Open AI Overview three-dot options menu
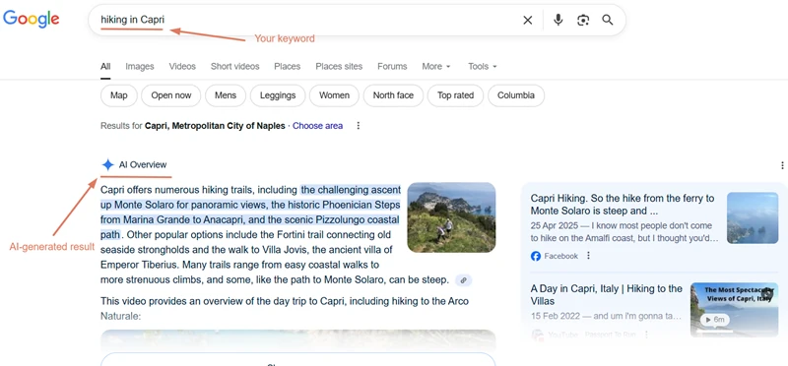The height and width of the screenshot is (366, 788). pos(782,165)
